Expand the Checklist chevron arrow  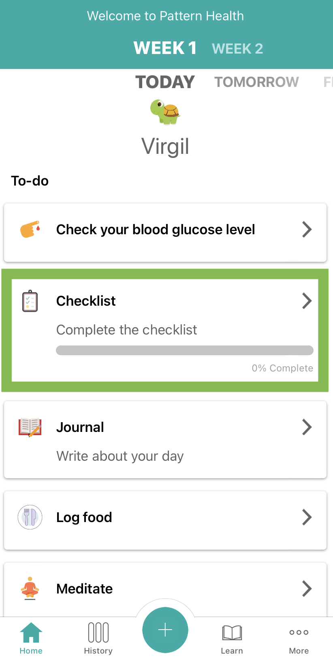coord(307,301)
